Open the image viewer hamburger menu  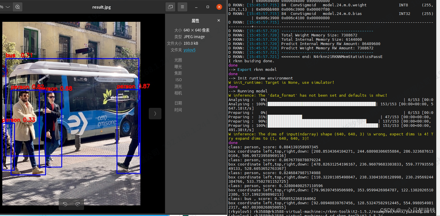182,7
